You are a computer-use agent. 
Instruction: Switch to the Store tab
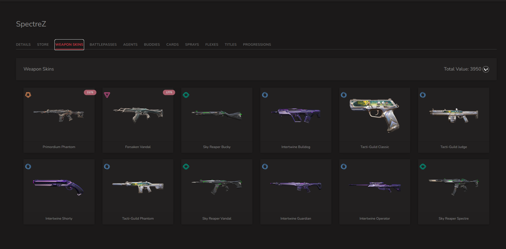pyautogui.click(x=43, y=45)
